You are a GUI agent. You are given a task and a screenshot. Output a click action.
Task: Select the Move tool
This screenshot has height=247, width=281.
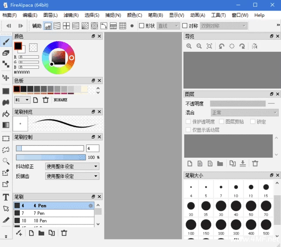[6, 78]
